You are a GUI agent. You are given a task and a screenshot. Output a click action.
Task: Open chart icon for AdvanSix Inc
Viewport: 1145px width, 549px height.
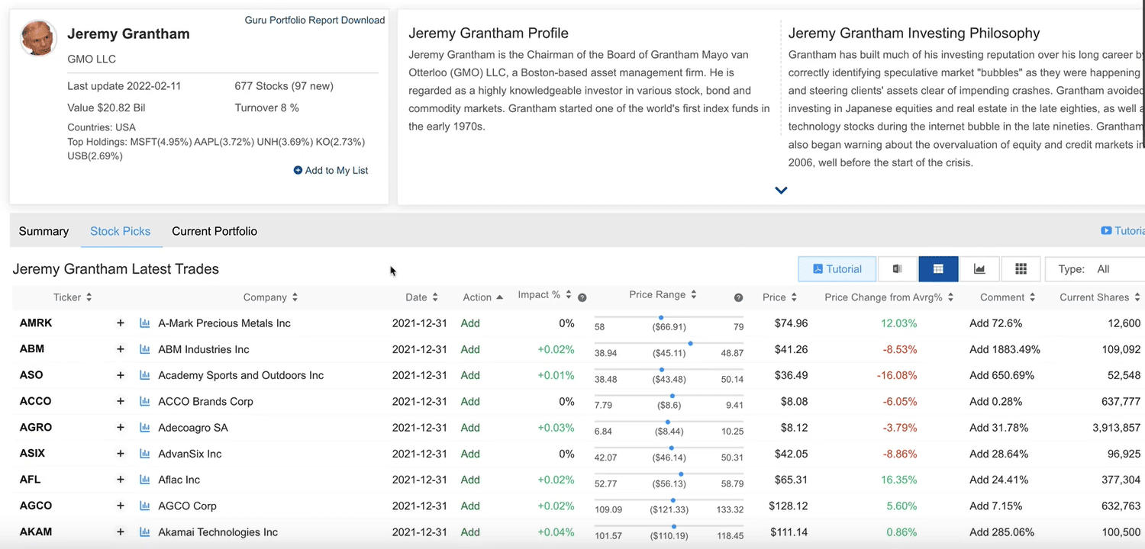point(145,454)
